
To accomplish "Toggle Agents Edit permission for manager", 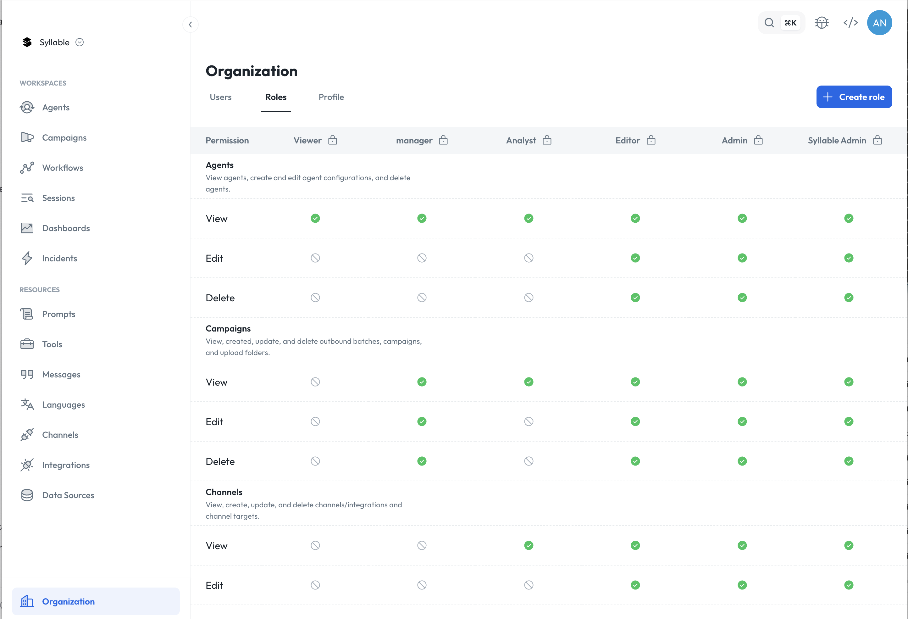I will pyautogui.click(x=422, y=258).
